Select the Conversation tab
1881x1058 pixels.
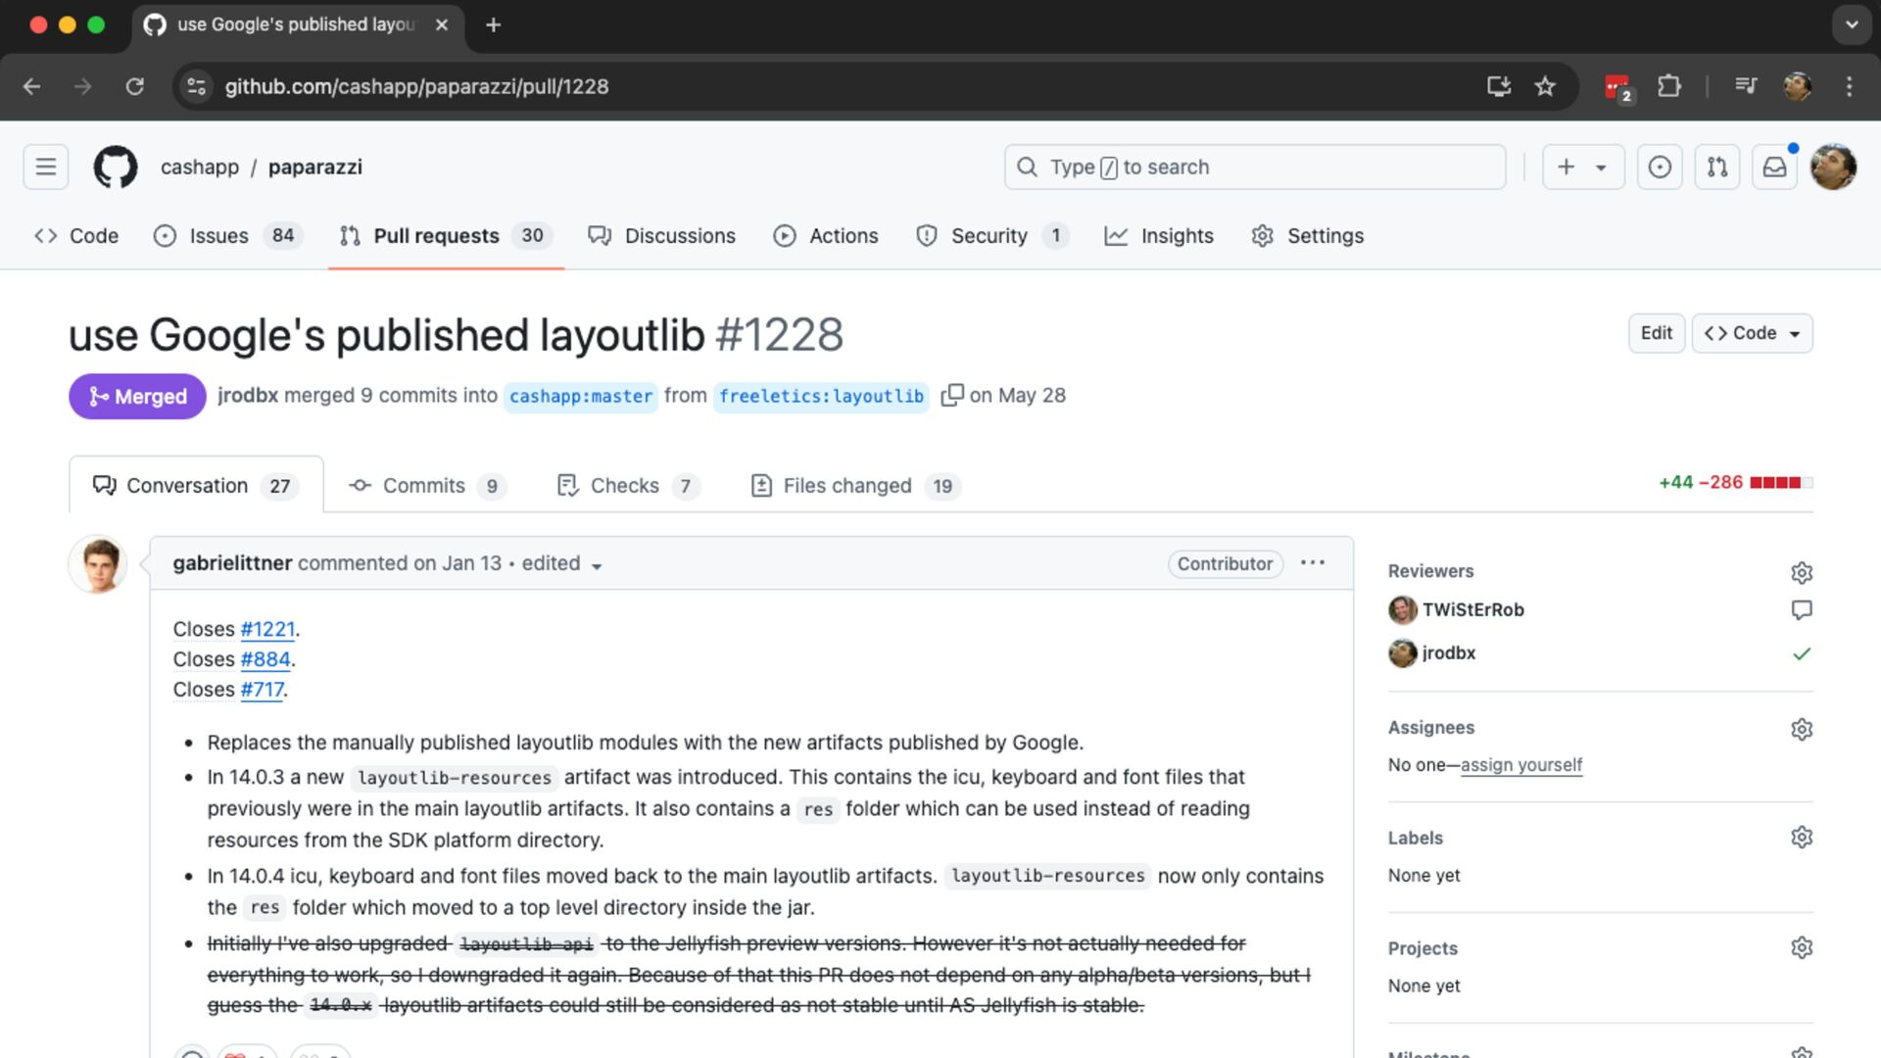coord(196,486)
